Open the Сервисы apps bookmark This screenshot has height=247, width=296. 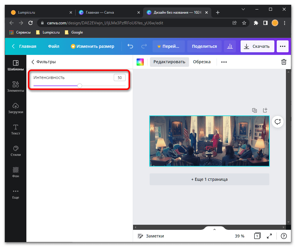(x=20, y=32)
